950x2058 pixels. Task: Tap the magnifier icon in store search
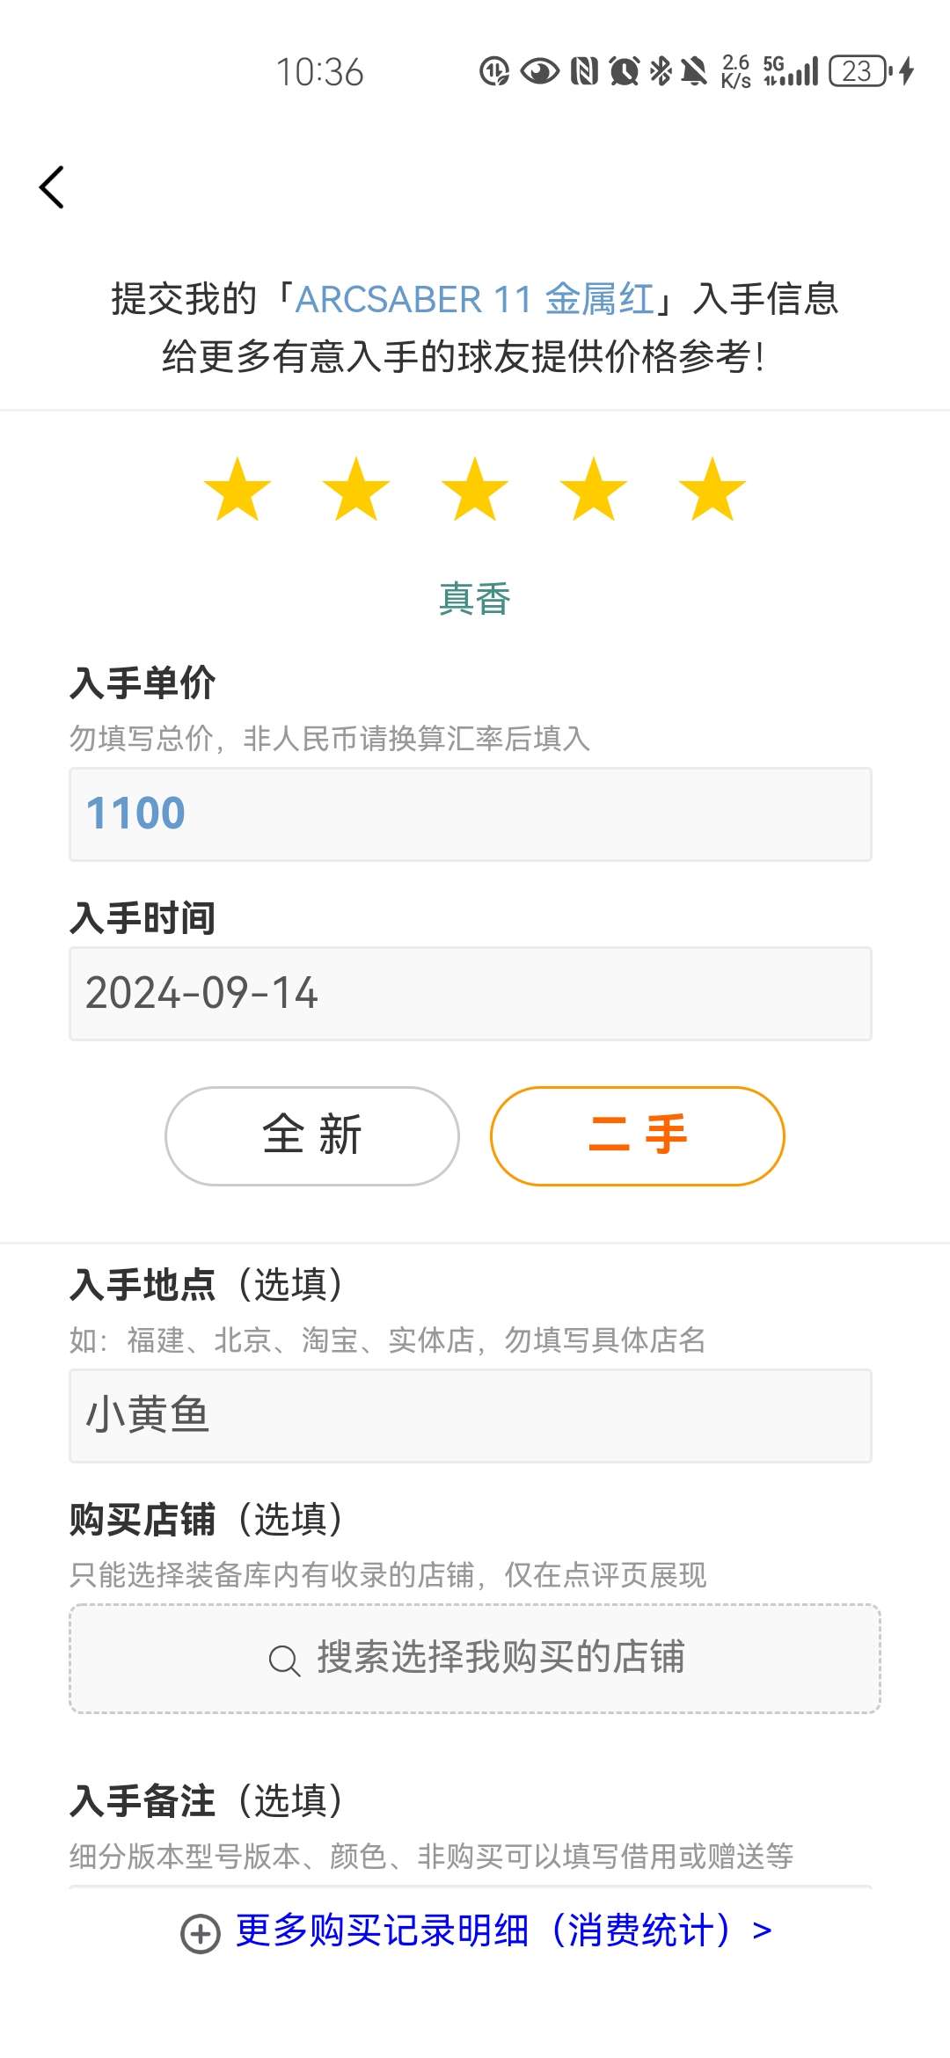tap(284, 1660)
